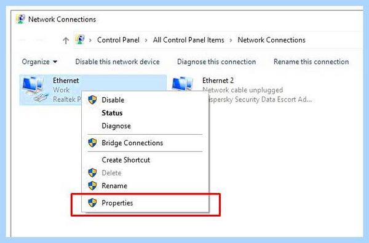This screenshot has height=243, width=369.
Task: Click the 'Network cable unplugged' status text
Action: pyautogui.click(x=243, y=90)
